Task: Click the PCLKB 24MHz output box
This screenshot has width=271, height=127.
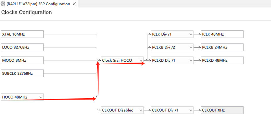Action: tap(222, 47)
